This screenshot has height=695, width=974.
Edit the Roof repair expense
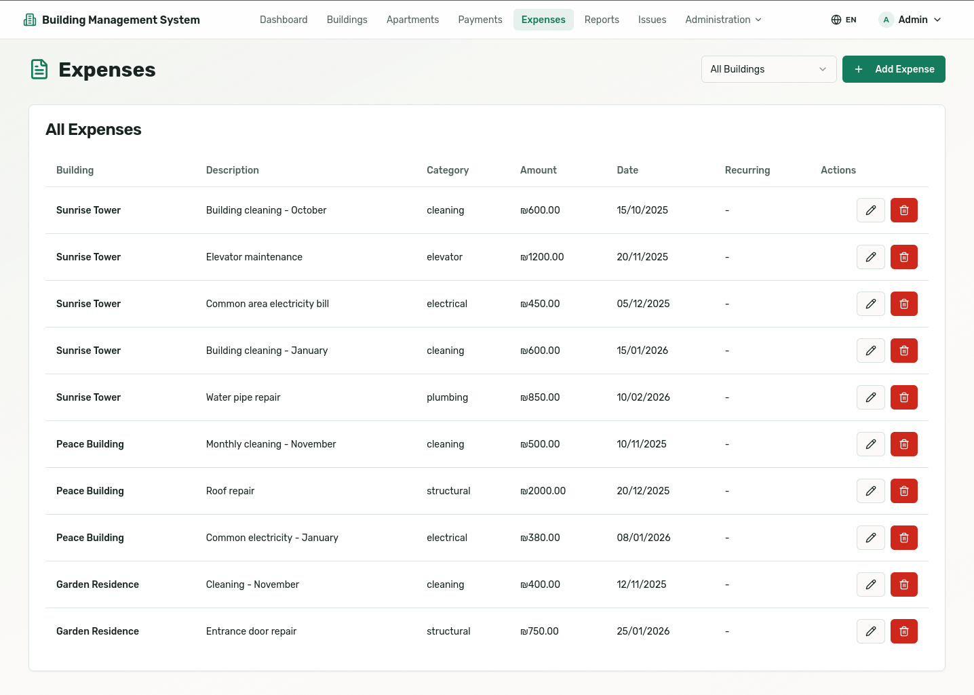click(x=870, y=491)
